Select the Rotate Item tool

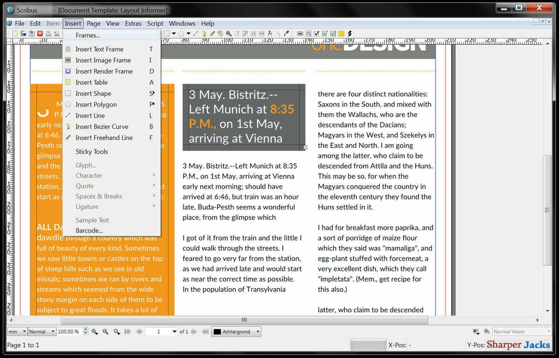coord(220,34)
